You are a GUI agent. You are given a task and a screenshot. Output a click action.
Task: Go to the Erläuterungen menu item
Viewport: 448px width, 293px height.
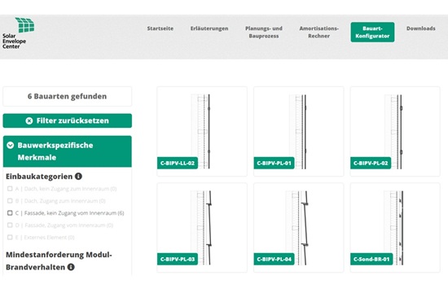[209, 28]
